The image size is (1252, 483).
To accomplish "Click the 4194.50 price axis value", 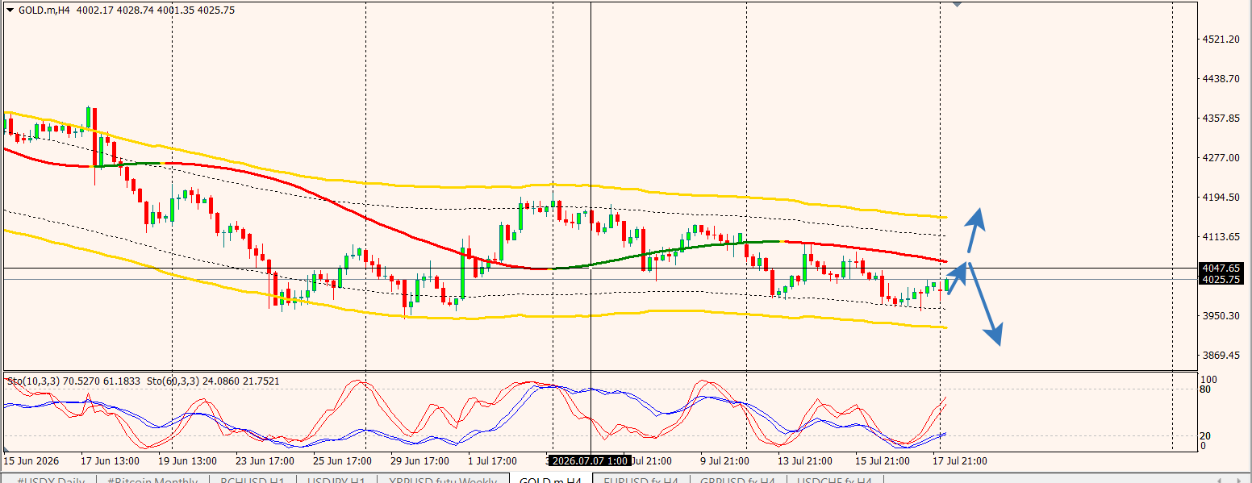I will [1221, 197].
